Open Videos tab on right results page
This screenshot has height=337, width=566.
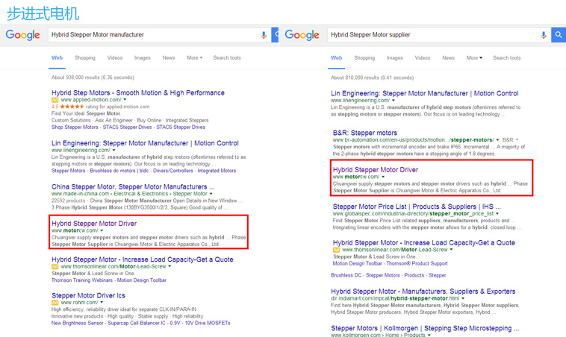coord(423,57)
